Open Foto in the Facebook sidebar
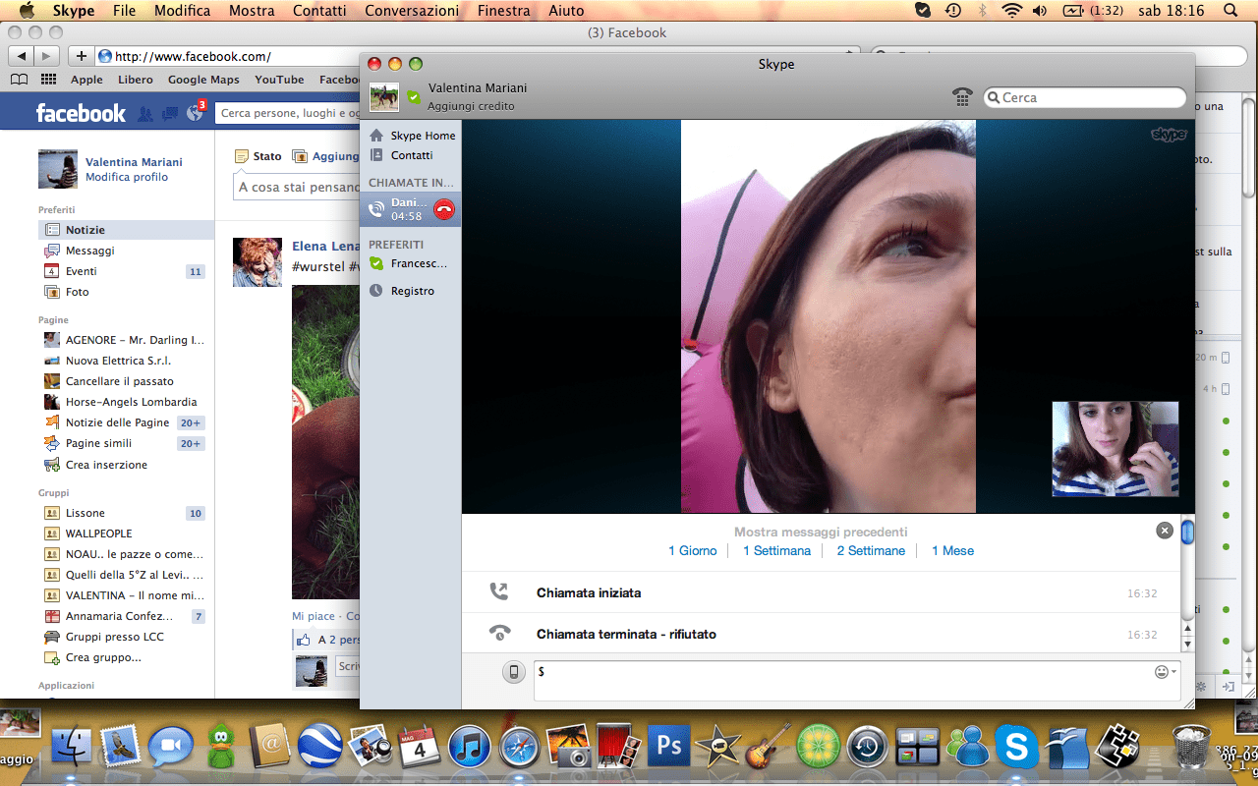Screen dimensions: 1258x786 [x=77, y=292]
